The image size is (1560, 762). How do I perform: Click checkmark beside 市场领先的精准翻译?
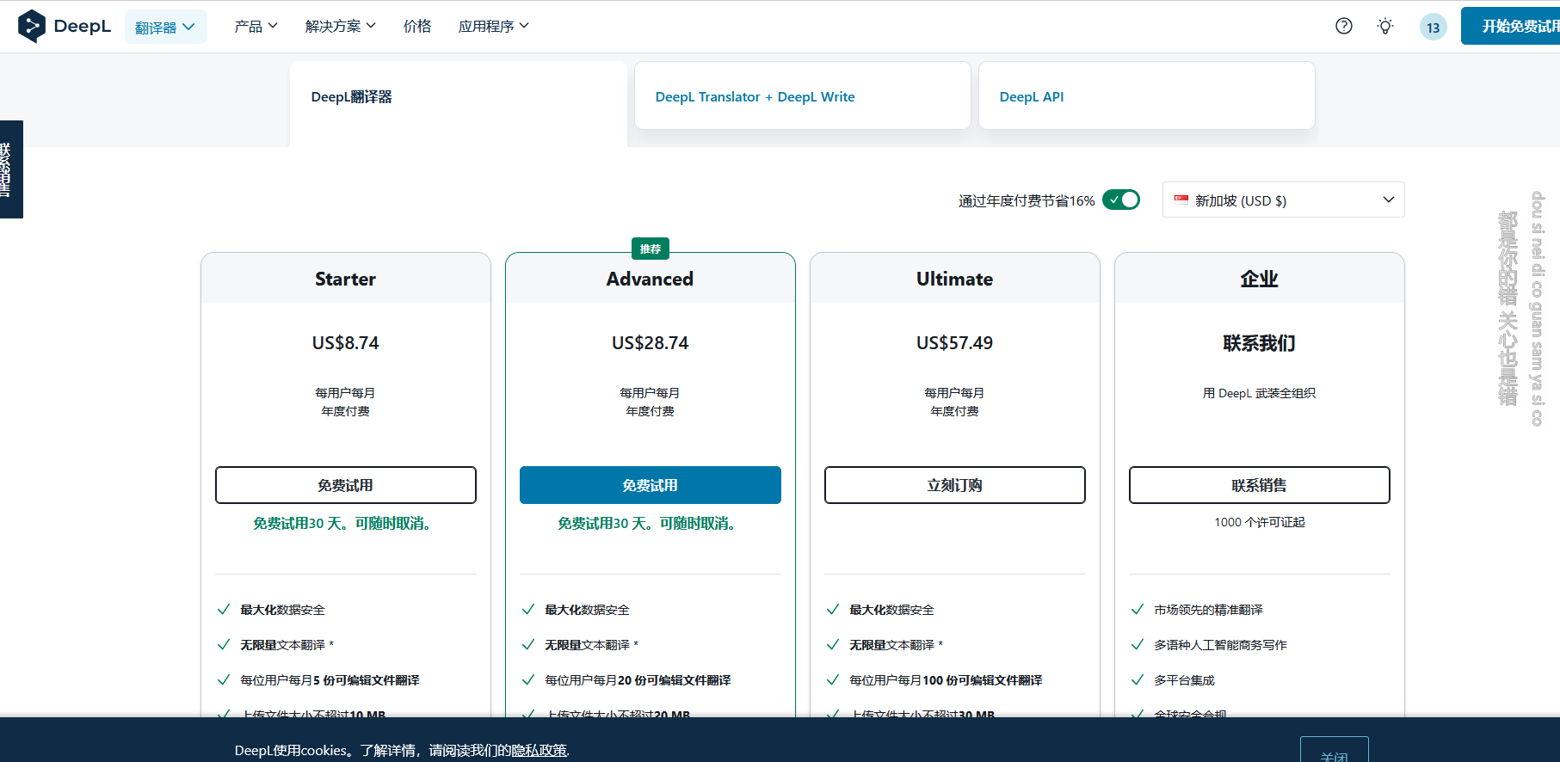(1137, 610)
